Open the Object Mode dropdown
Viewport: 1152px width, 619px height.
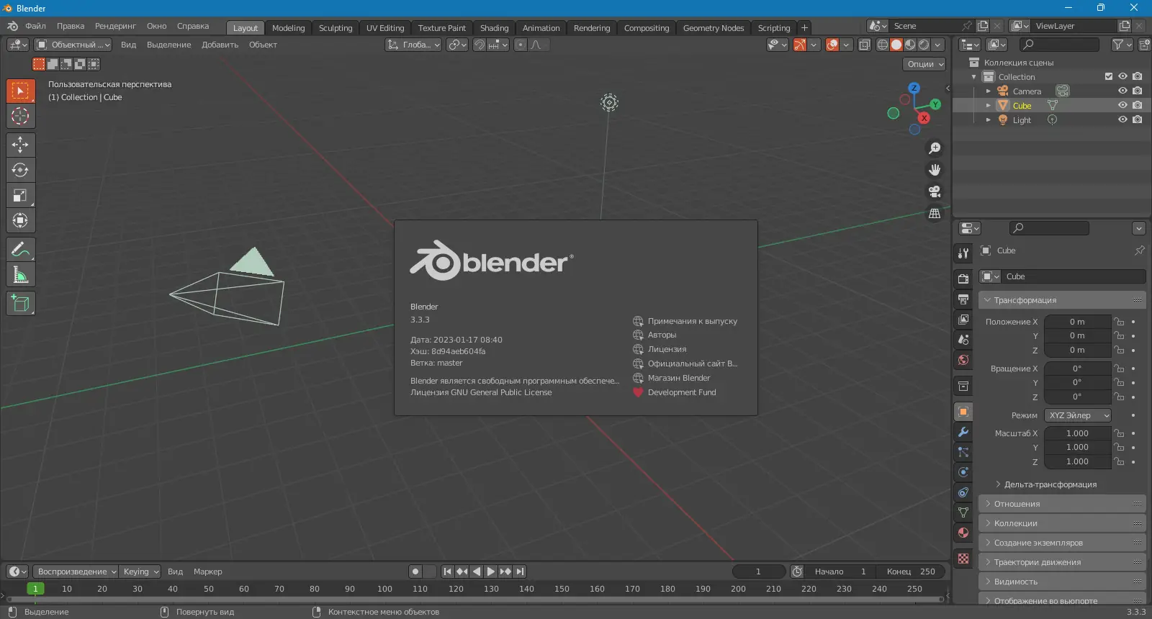coord(73,45)
